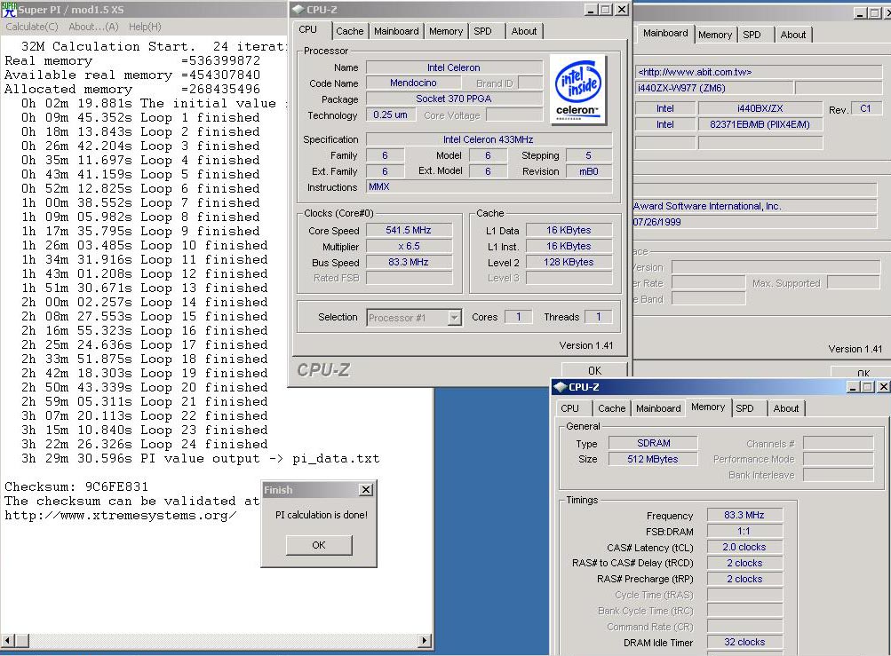
Task: Open the Calculate(C) menu in Super PI
Action: point(32,27)
